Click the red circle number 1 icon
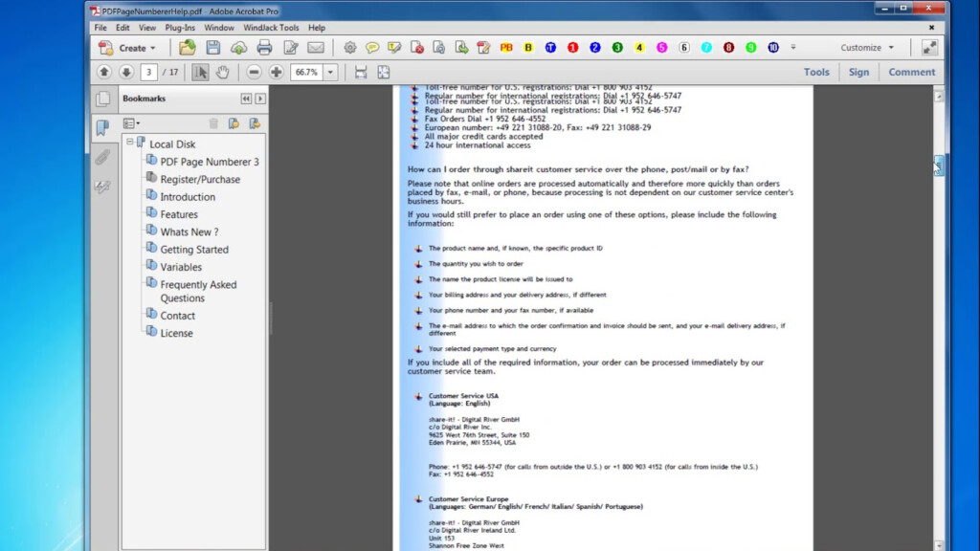Viewport: 980px width, 551px height. coord(572,48)
